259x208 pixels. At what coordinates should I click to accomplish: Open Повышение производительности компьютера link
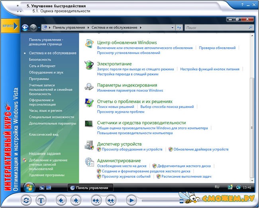135,133
